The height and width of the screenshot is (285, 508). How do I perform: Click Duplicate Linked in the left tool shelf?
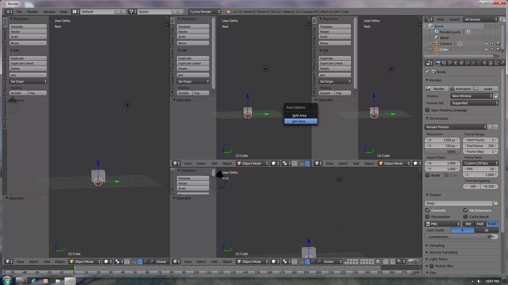coord(28,63)
